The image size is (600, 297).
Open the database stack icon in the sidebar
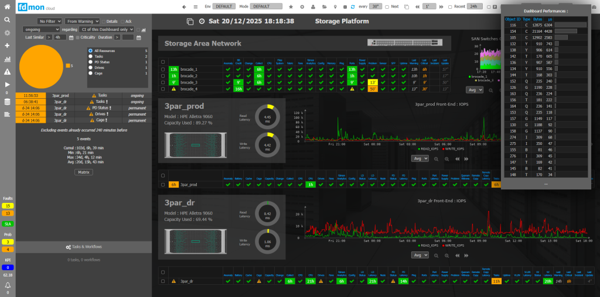click(7, 102)
